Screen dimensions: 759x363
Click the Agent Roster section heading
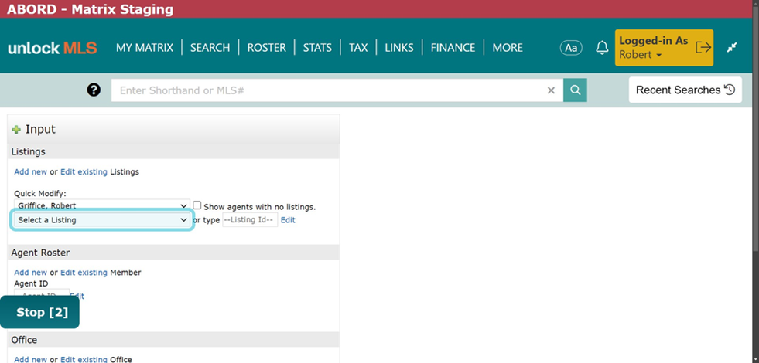pyautogui.click(x=40, y=253)
